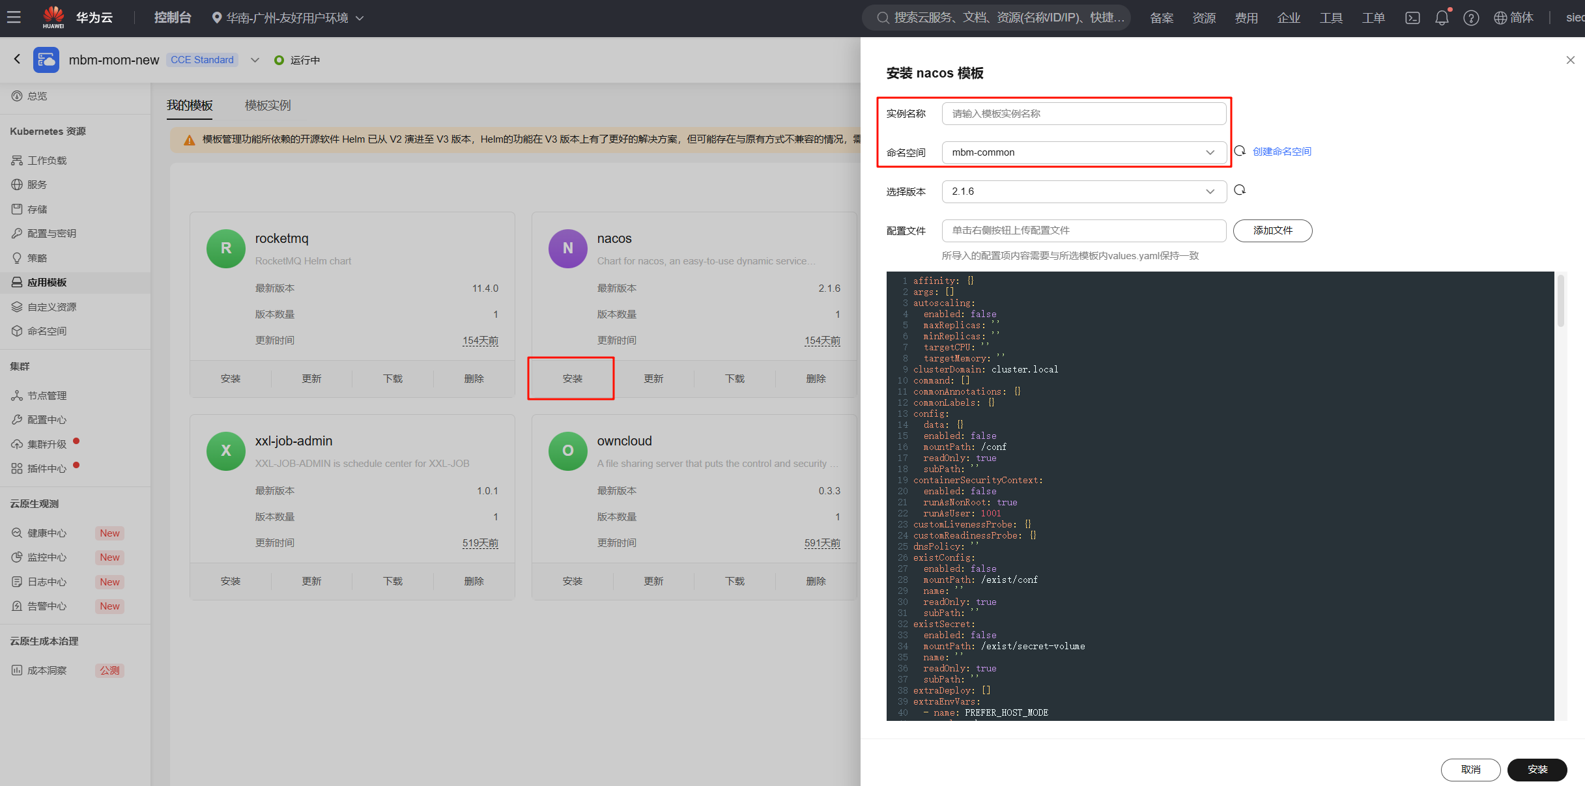Click the cluster icon beside mbm-mom-new
The image size is (1585, 786).
46,60
